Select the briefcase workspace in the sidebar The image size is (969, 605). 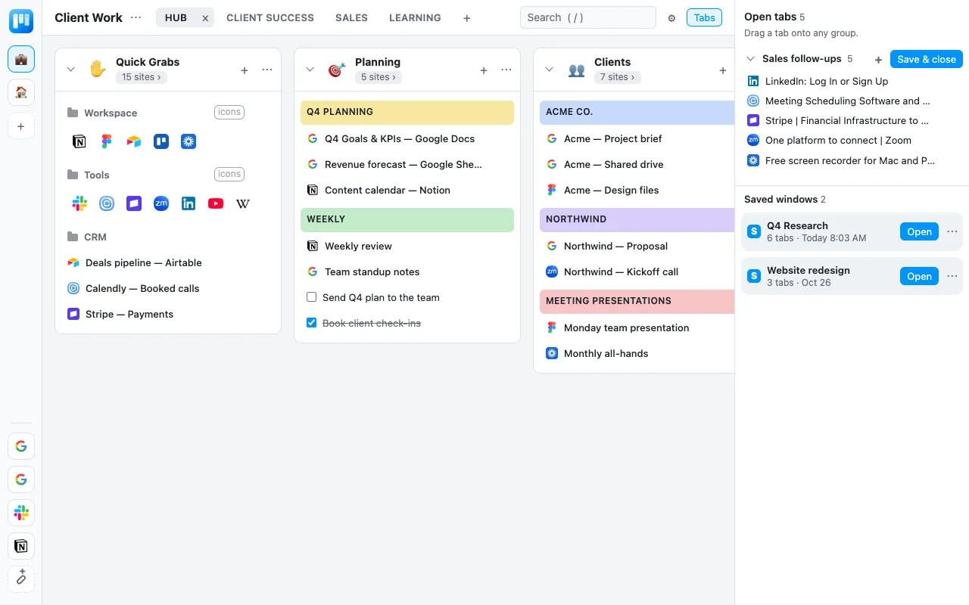click(x=21, y=59)
